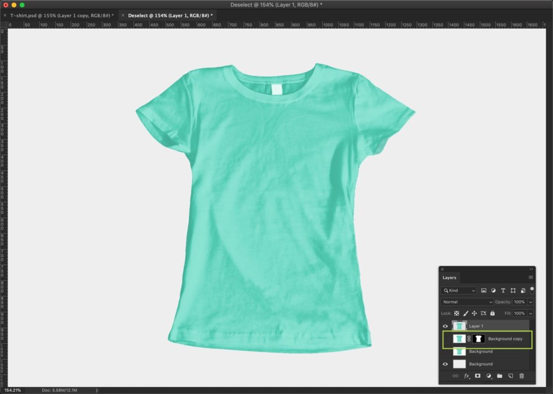Enable lock position on the current layer
This screenshot has height=394, width=553.
pos(474,314)
